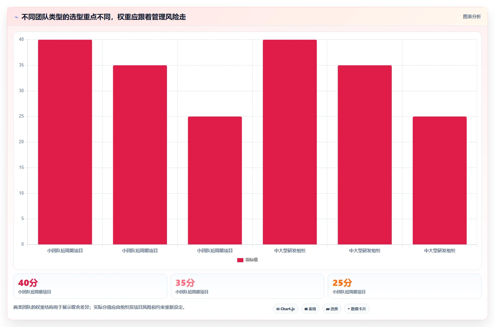
Task: Click y-axis tick label 30
Action: coord(21,91)
